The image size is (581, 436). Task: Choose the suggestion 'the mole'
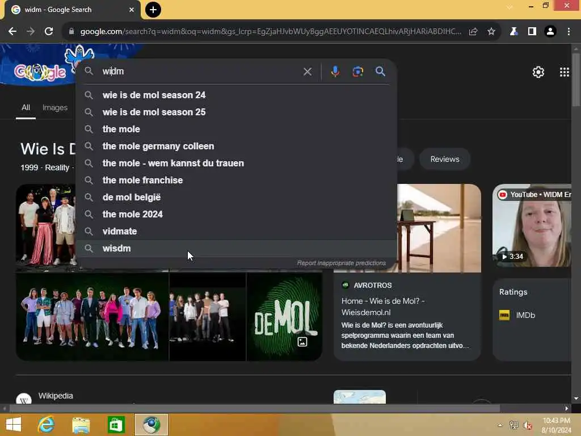tap(237, 129)
